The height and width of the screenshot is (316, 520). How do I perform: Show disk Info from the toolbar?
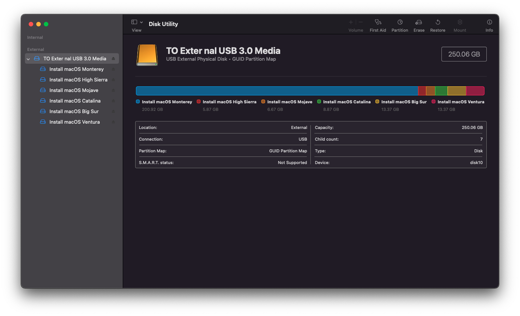pyautogui.click(x=489, y=22)
